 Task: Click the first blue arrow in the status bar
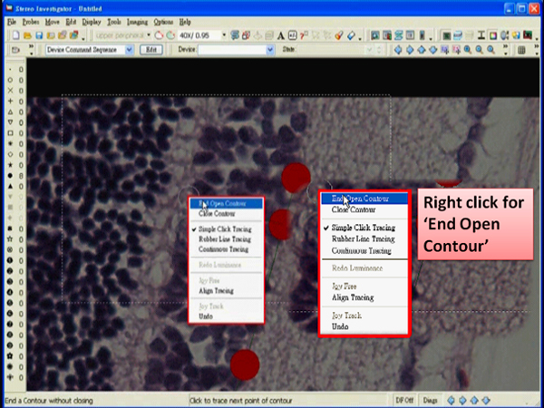coord(452,399)
